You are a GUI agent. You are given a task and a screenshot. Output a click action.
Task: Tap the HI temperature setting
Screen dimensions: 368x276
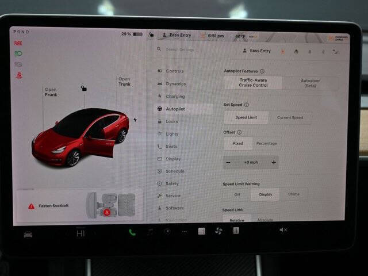pyautogui.click(x=80, y=233)
